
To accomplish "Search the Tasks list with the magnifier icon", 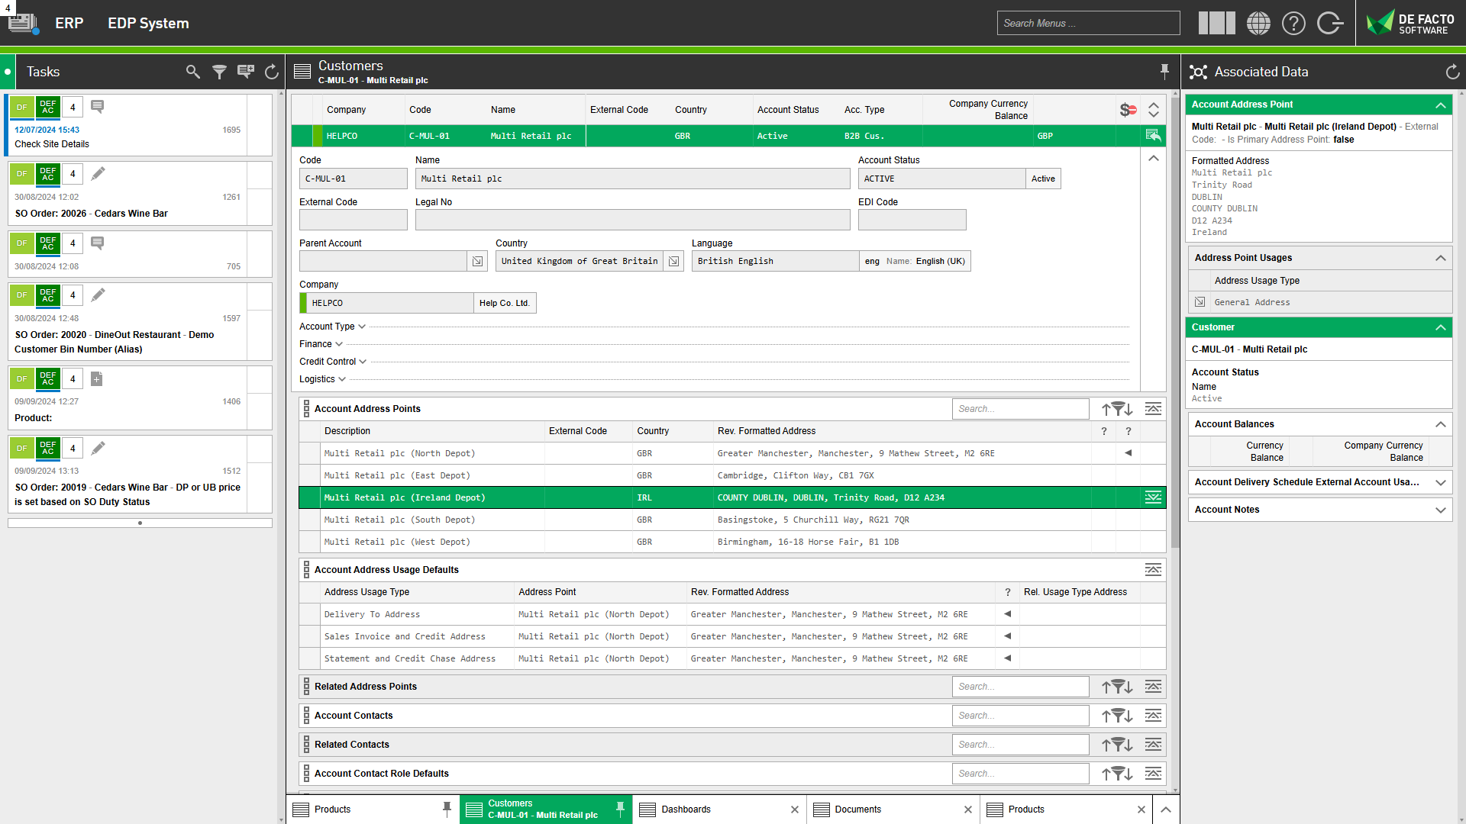I will (x=192, y=71).
